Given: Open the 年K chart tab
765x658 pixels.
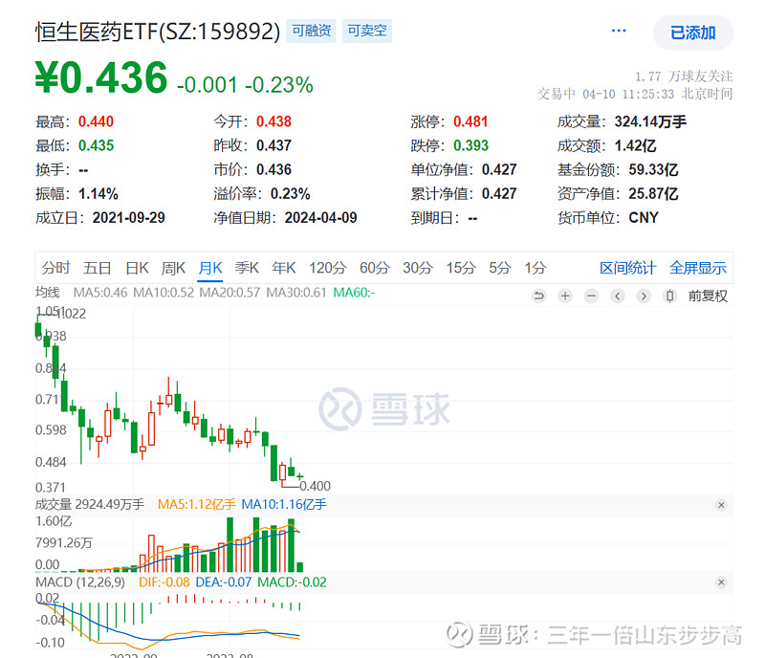Looking at the screenshot, I should 284,268.
